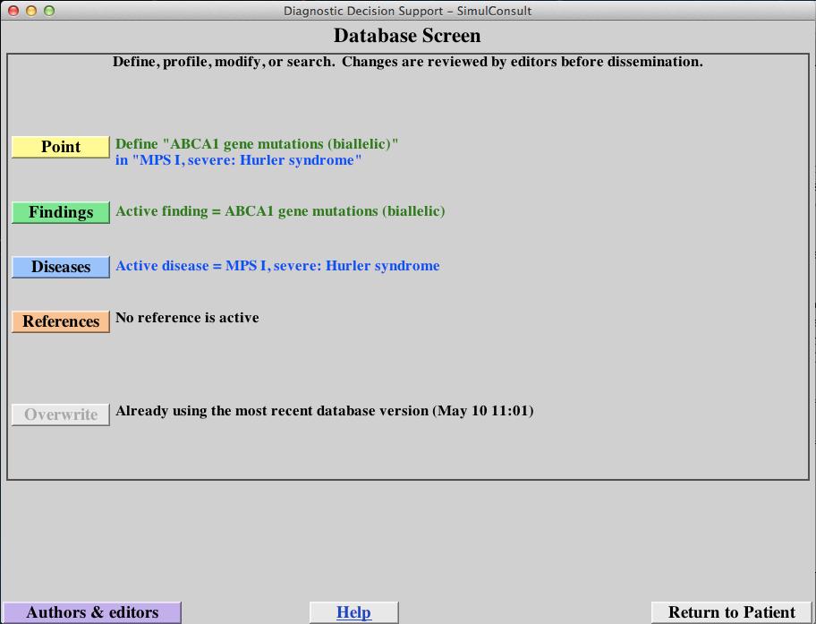Click the grayed-out Overwrite button
Screen dimensions: 816x624
60,415
